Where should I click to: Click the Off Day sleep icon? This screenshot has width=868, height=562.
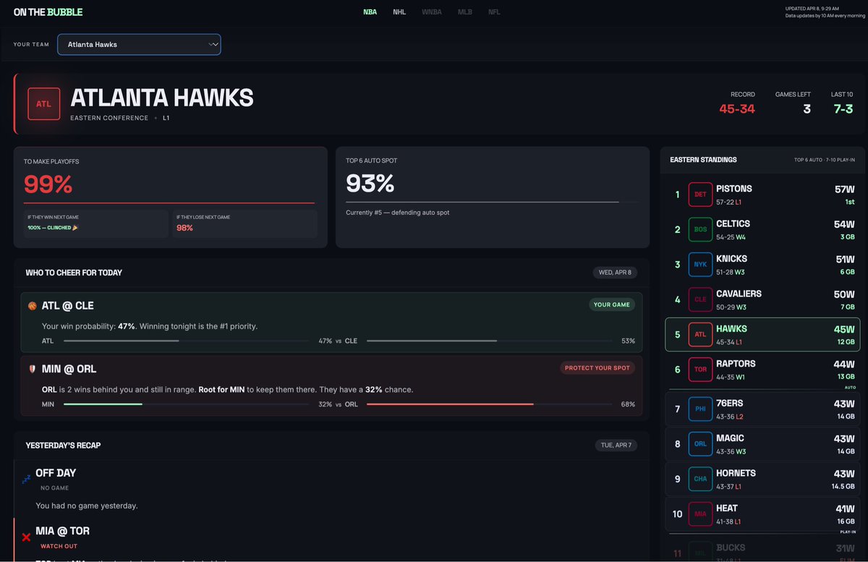(26, 479)
